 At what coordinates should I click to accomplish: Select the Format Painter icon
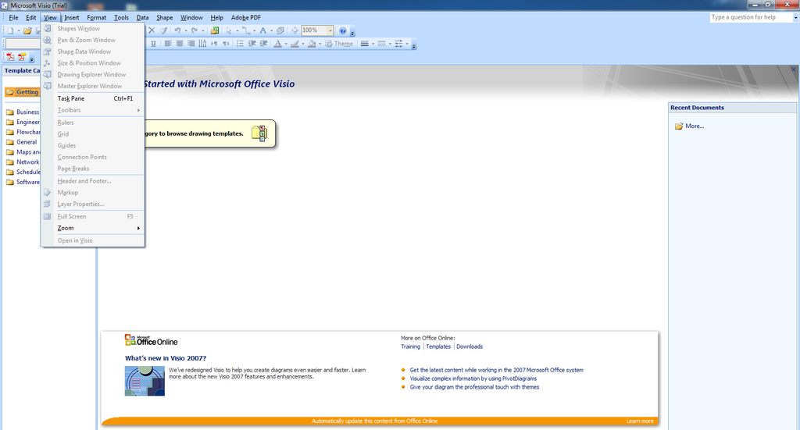(163, 30)
